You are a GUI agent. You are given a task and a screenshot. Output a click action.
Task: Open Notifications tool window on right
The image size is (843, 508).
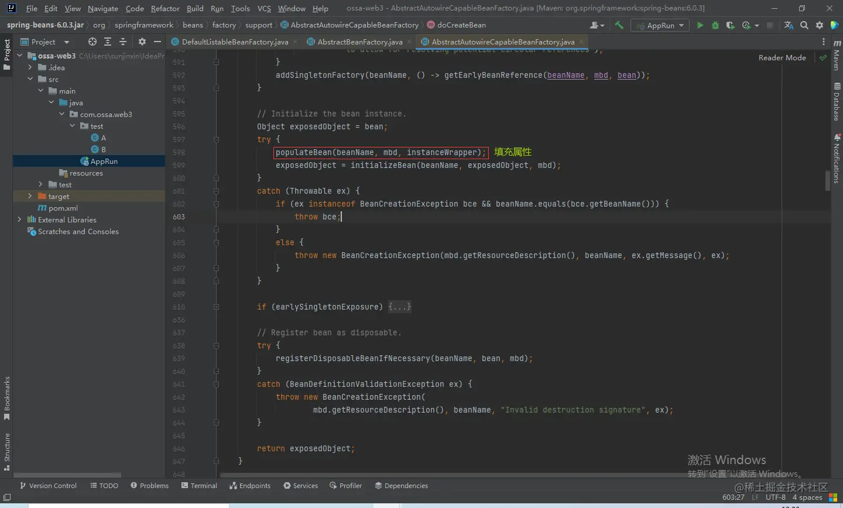(x=837, y=159)
